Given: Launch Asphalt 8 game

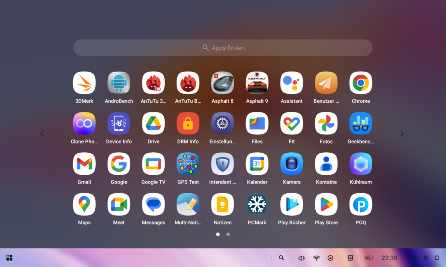Looking at the screenshot, I should tap(223, 83).
